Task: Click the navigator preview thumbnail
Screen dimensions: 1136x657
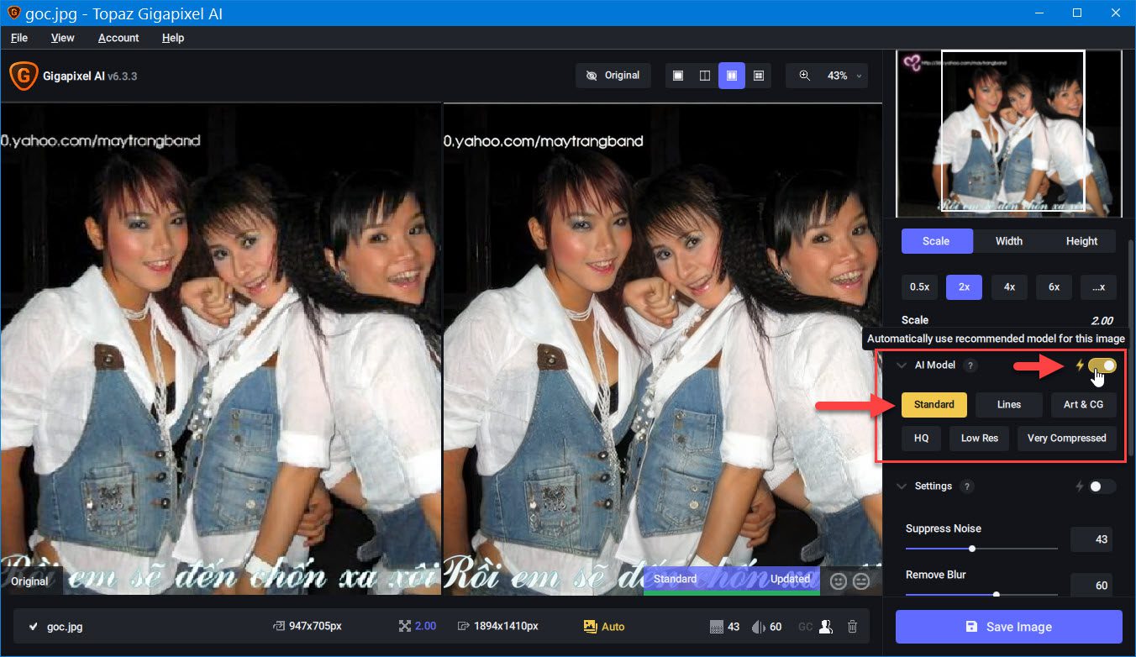Action: pyautogui.click(x=1009, y=133)
